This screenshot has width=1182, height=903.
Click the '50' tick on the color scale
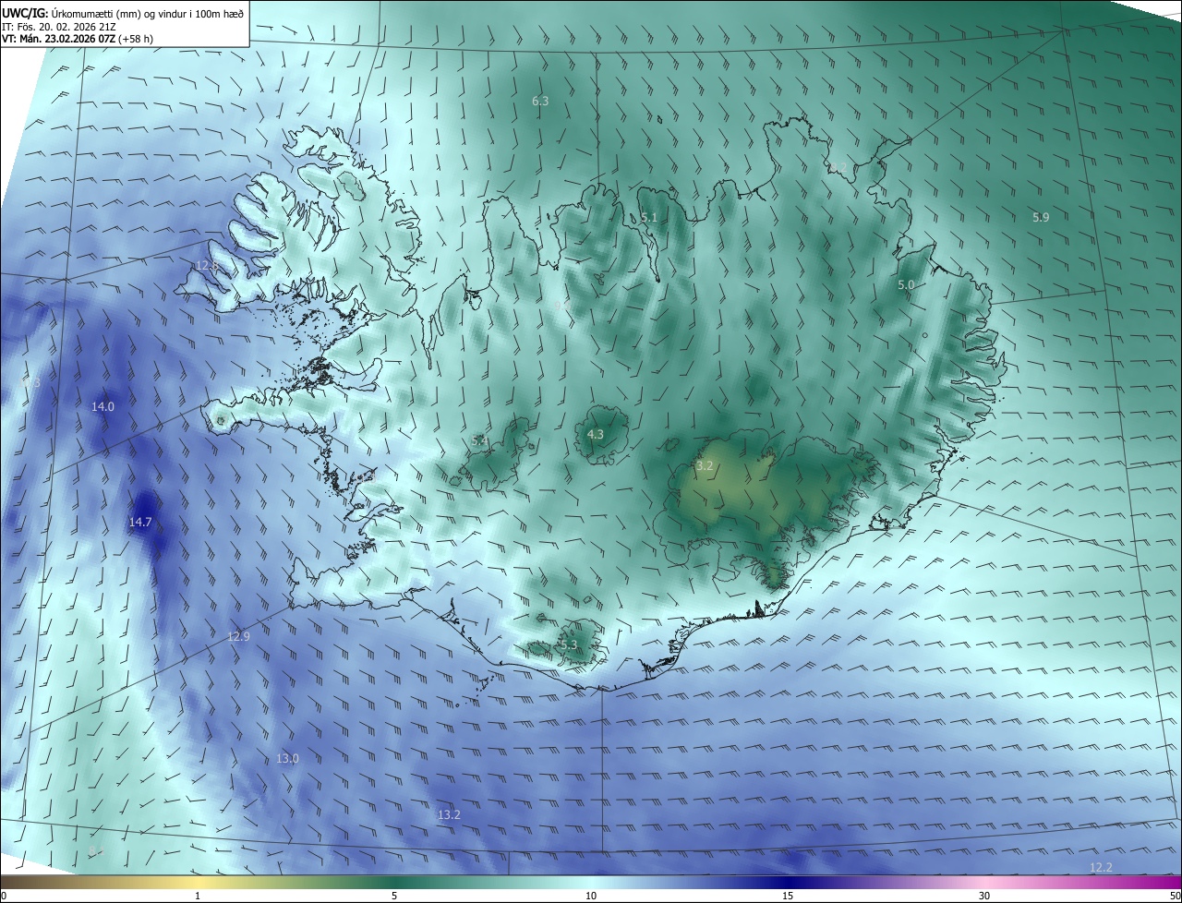(1175, 896)
